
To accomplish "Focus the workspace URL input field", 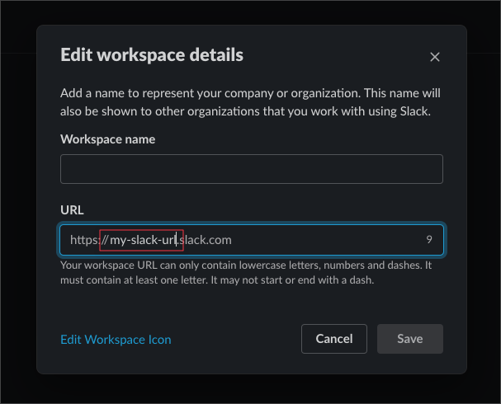I will pyautogui.click(x=251, y=240).
